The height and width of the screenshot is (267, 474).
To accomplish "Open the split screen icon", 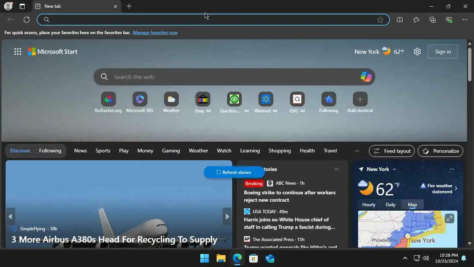I will pyautogui.click(x=400, y=20).
